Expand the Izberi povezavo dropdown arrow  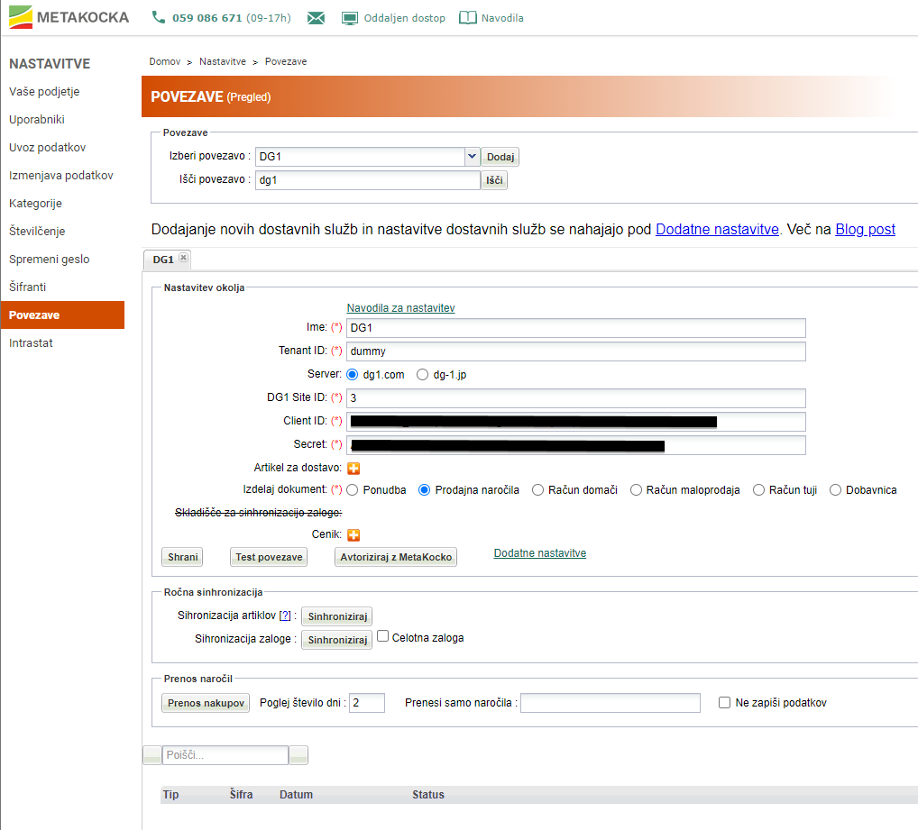pyautogui.click(x=473, y=156)
